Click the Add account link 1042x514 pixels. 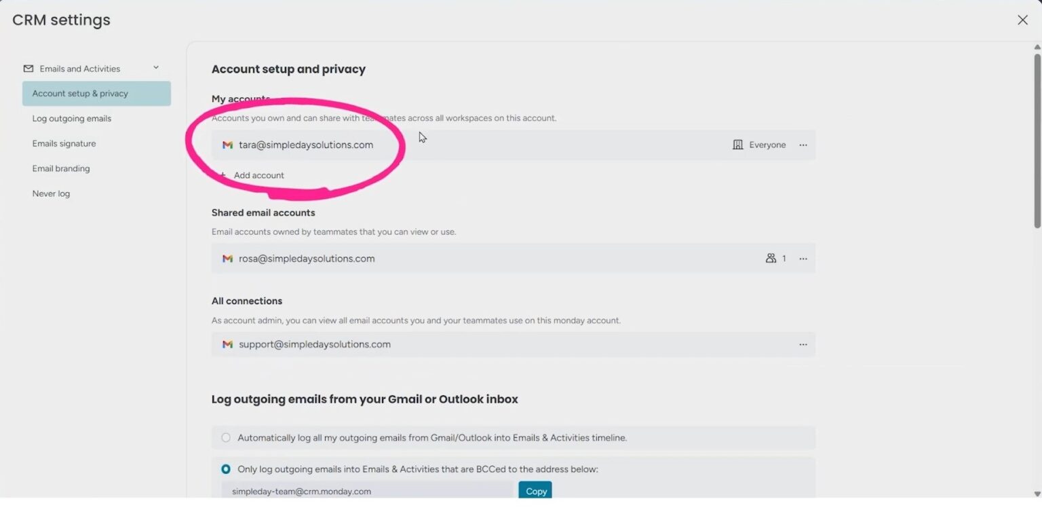point(258,175)
